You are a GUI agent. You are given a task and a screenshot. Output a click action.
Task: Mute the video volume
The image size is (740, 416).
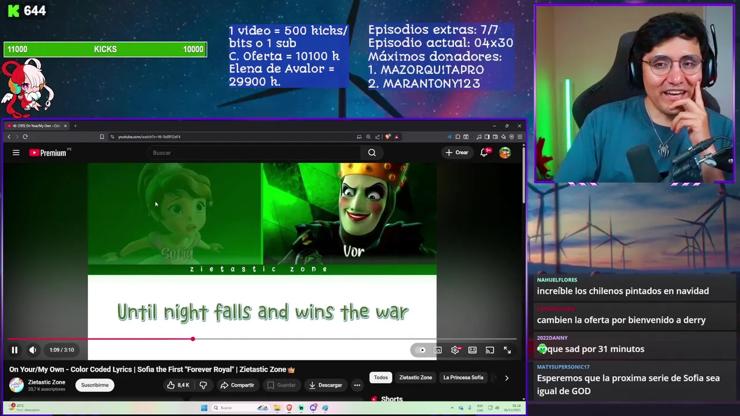point(33,350)
